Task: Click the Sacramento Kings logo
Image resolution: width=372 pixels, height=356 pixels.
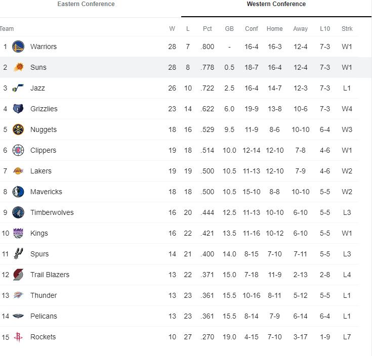Action: click(x=18, y=233)
